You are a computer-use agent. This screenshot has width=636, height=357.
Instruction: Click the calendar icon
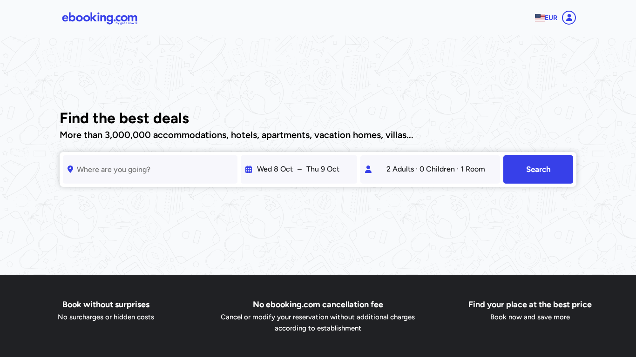(x=249, y=169)
